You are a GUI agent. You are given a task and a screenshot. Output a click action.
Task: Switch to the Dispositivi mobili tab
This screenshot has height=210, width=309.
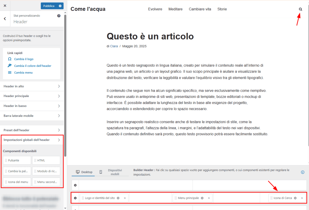115,172
